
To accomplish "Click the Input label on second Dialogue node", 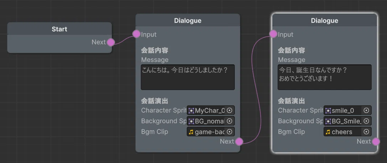I will [285, 35].
